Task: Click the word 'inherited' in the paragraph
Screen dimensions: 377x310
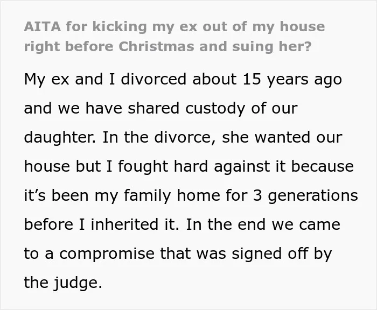Action: 124,224
